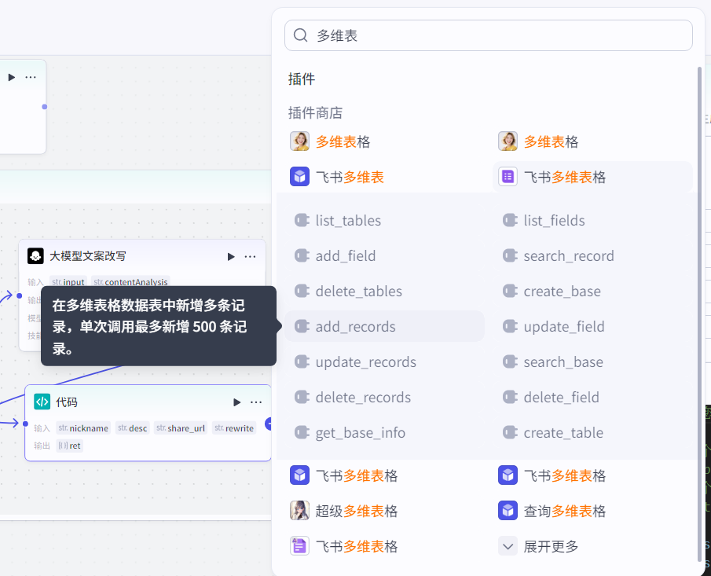Select the rewrite input parameter tag
This screenshot has width=711, height=576.
(234, 428)
